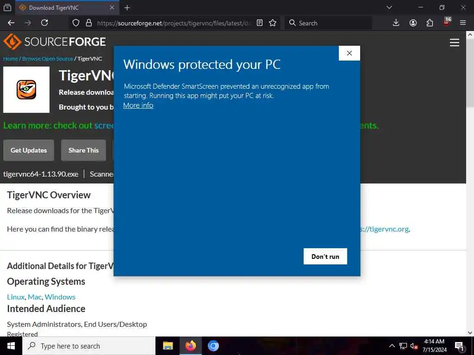Viewport: 474px width, 355px height.
Task: Open Firefox account icon
Action: pos(413,23)
